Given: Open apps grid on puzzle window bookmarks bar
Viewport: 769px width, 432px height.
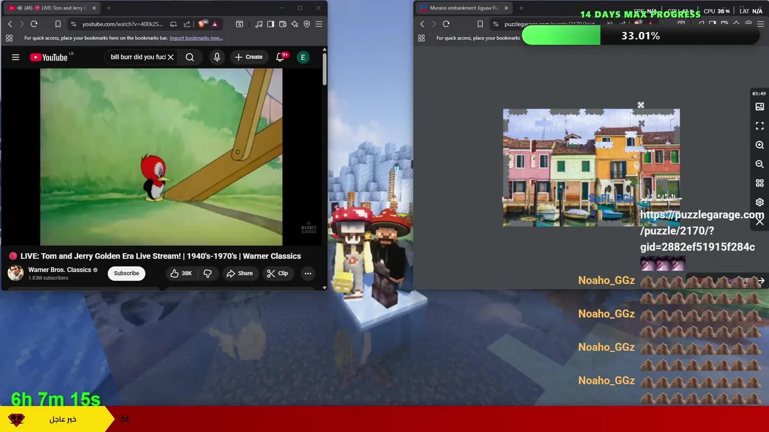Looking at the screenshot, I should [421, 38].
